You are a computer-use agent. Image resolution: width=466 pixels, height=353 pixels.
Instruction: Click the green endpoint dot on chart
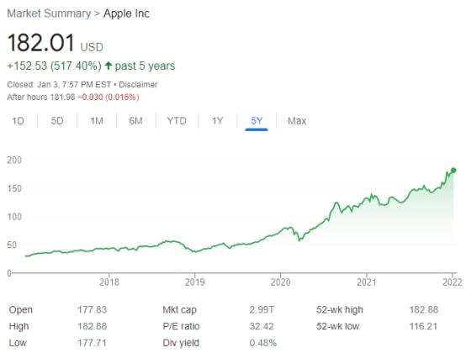coord(453,170)
